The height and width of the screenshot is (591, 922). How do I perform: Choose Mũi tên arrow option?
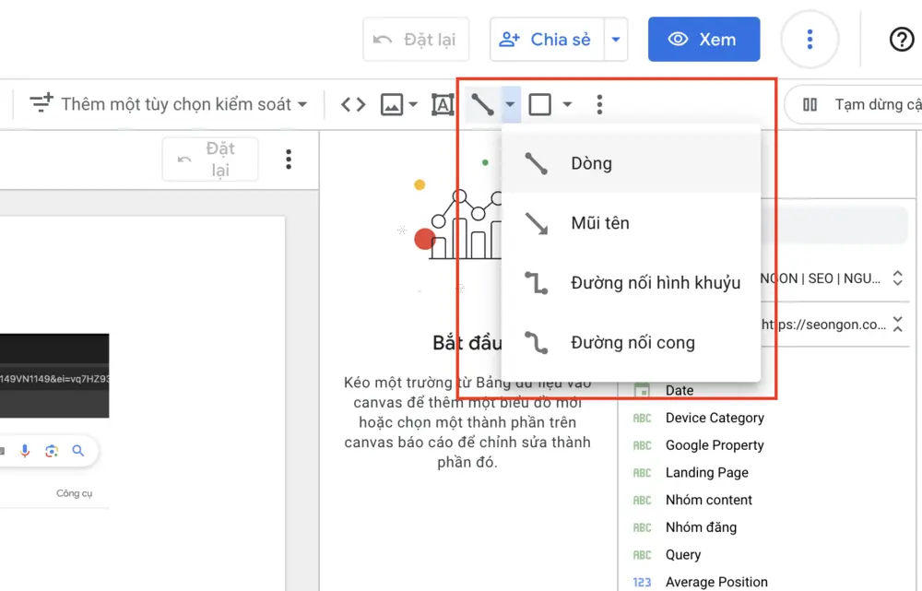click(x=631, y=223)
